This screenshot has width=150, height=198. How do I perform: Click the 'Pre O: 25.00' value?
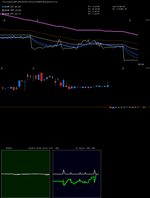tap(94, 7)
